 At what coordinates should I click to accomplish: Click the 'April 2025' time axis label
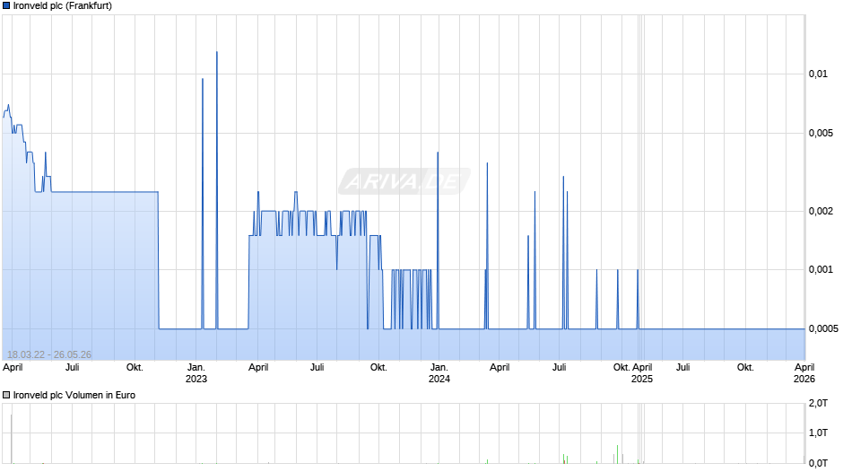pyautogui.click(x=642, y=373)
